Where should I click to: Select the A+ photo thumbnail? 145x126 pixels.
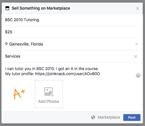pos(19,94)
